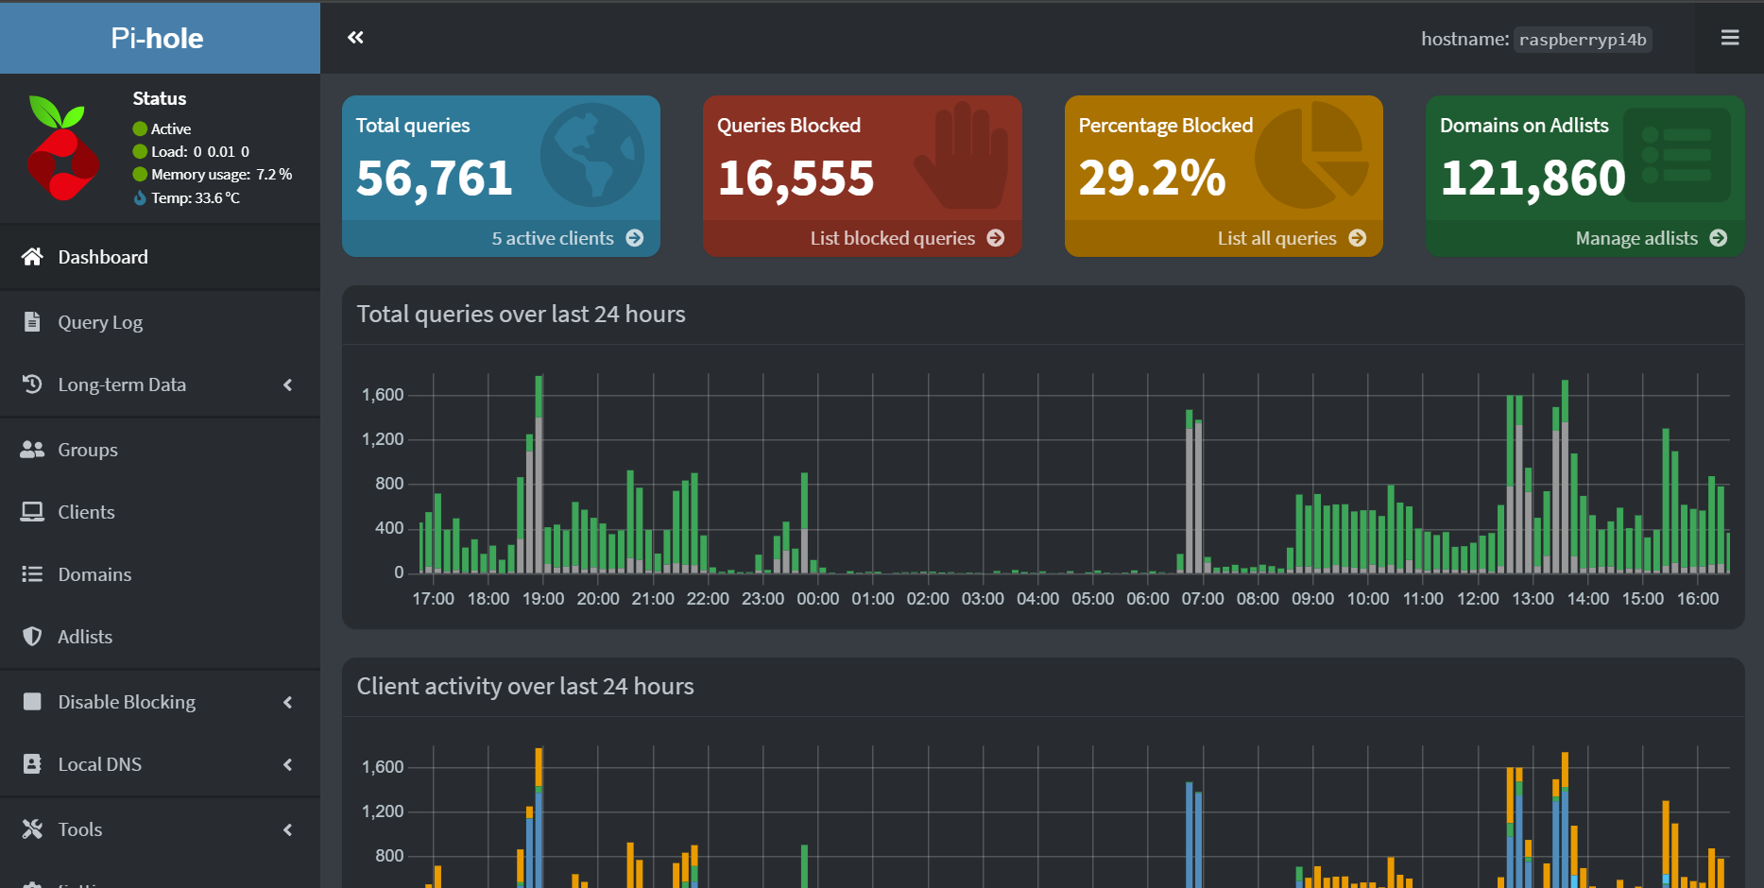Viewport: 1764px width, 888px height.
Task: Click the Clients laptop icon
Action: click(32, 512)
